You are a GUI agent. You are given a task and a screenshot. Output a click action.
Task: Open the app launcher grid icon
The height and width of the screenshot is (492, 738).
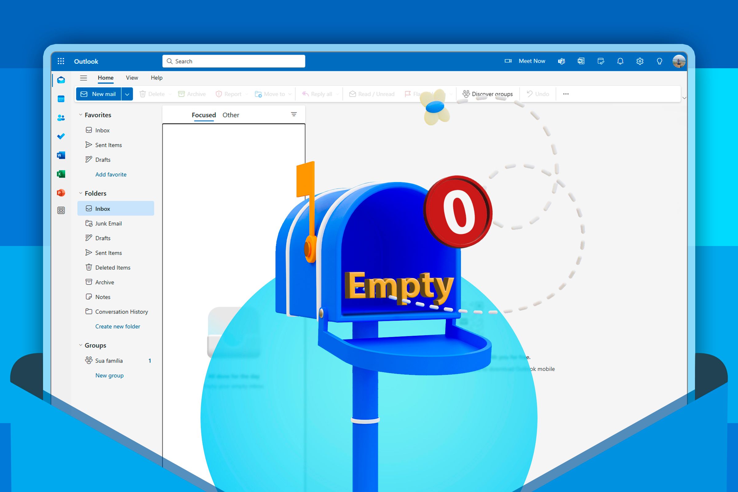point(61,61)
